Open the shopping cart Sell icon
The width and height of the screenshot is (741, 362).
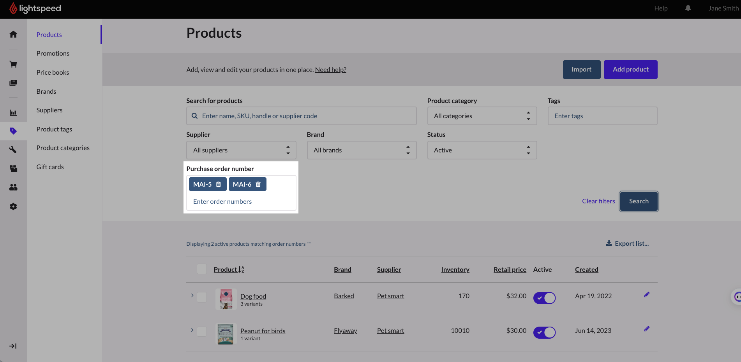click(13, 64)
